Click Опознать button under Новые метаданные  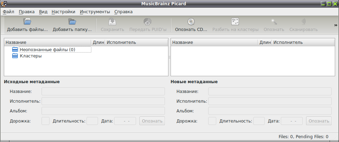pyautogui.click(x=319, y=121)
